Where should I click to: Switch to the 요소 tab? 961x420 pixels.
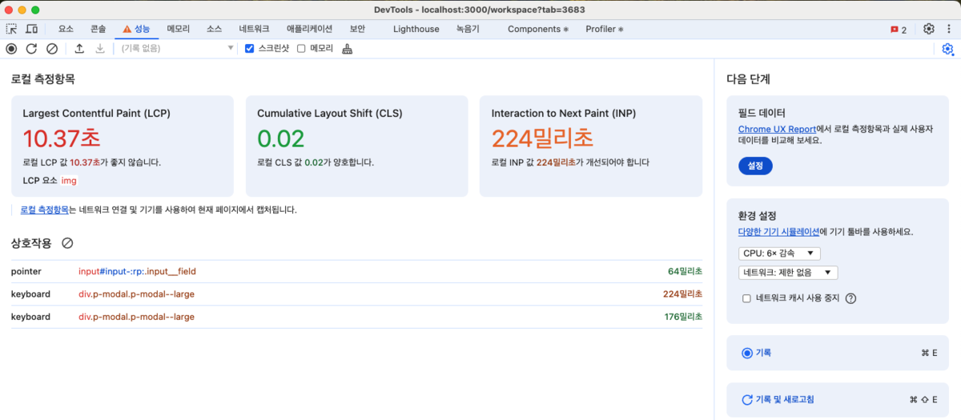pos(66,29)
